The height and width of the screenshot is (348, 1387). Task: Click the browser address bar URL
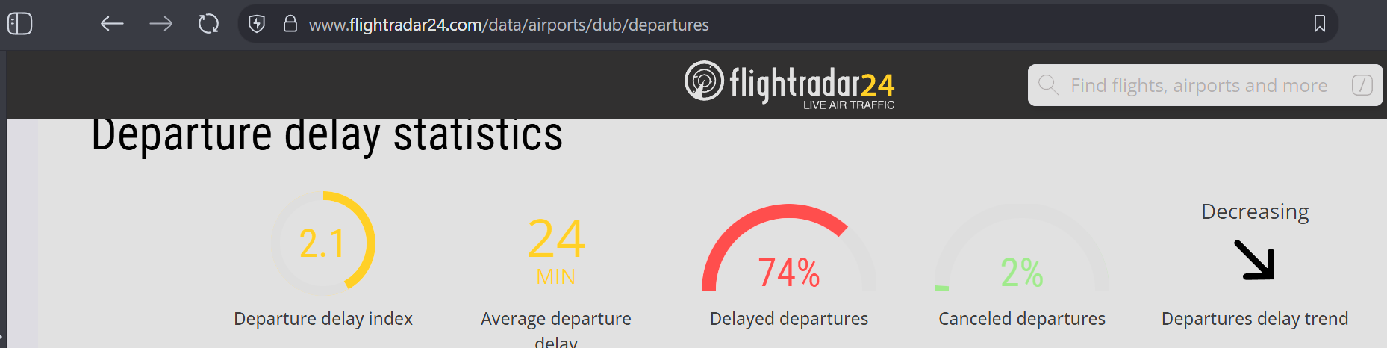[x=509, y=25]
